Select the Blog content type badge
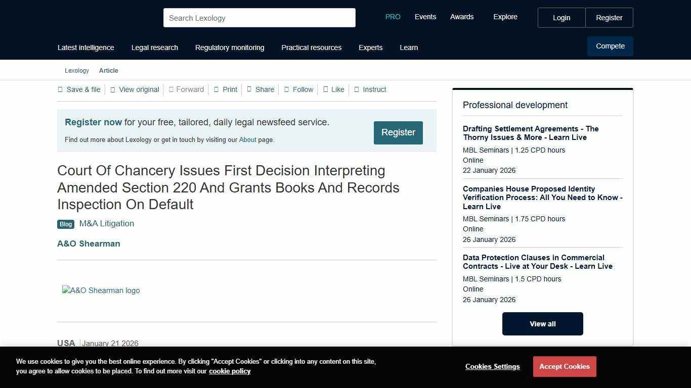Image resolution: width=691 pixels, height=388 pixels. click(65, 224)
